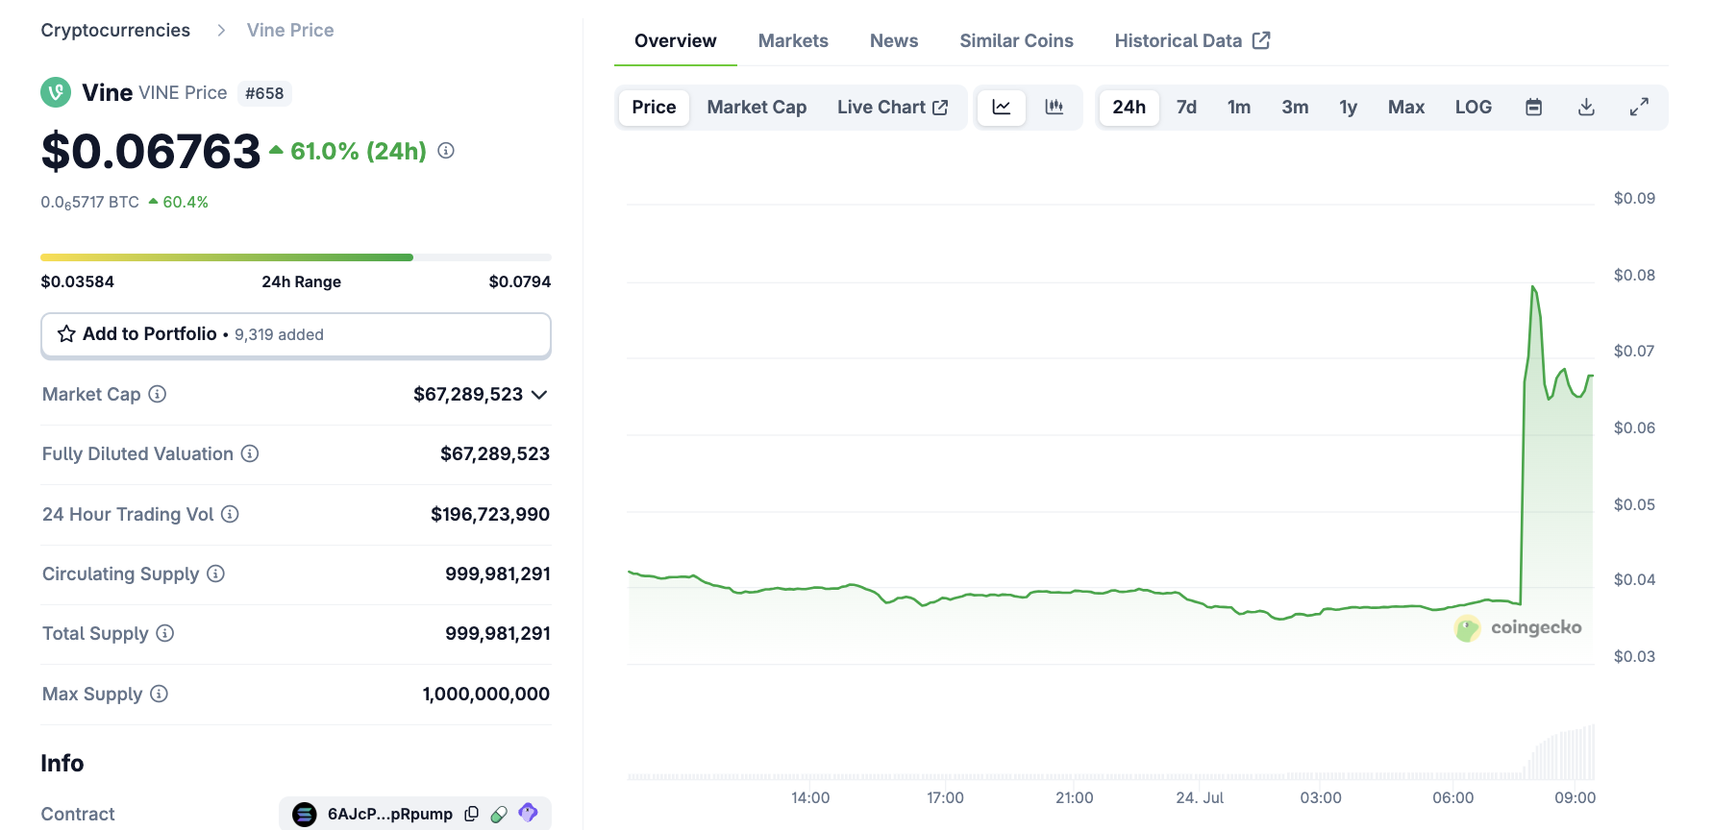Download the chart data
This screenshot has width=1712, height=830.
pos(1586,107)
